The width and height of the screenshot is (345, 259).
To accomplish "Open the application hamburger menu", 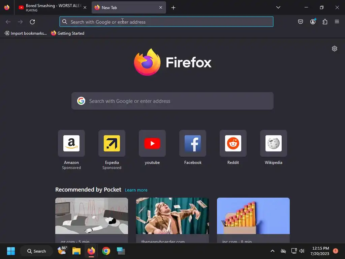I will [x=337, y=22].
